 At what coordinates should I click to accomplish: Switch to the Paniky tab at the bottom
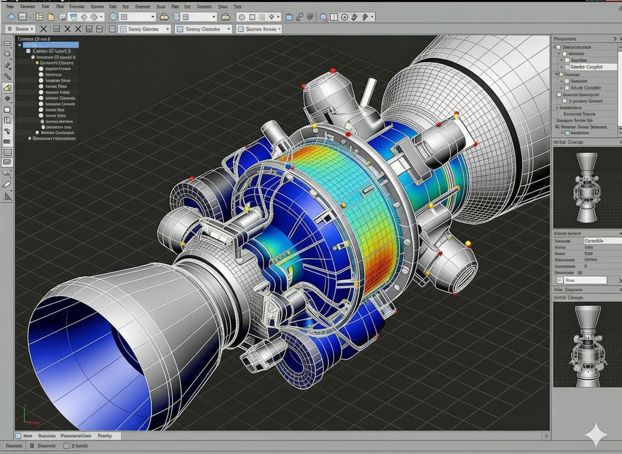pos(105,436)
